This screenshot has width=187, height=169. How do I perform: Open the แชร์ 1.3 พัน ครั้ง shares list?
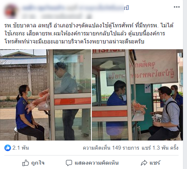pyautogui.click(x=160, y=148)
